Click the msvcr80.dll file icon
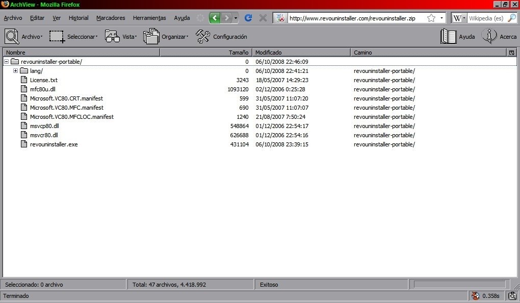The image size is (520, 303). tap(24, 135)
